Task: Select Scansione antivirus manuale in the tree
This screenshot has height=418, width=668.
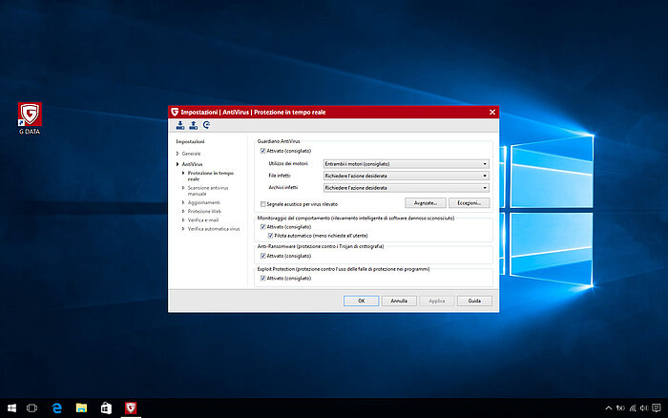Action: [208, 191]
